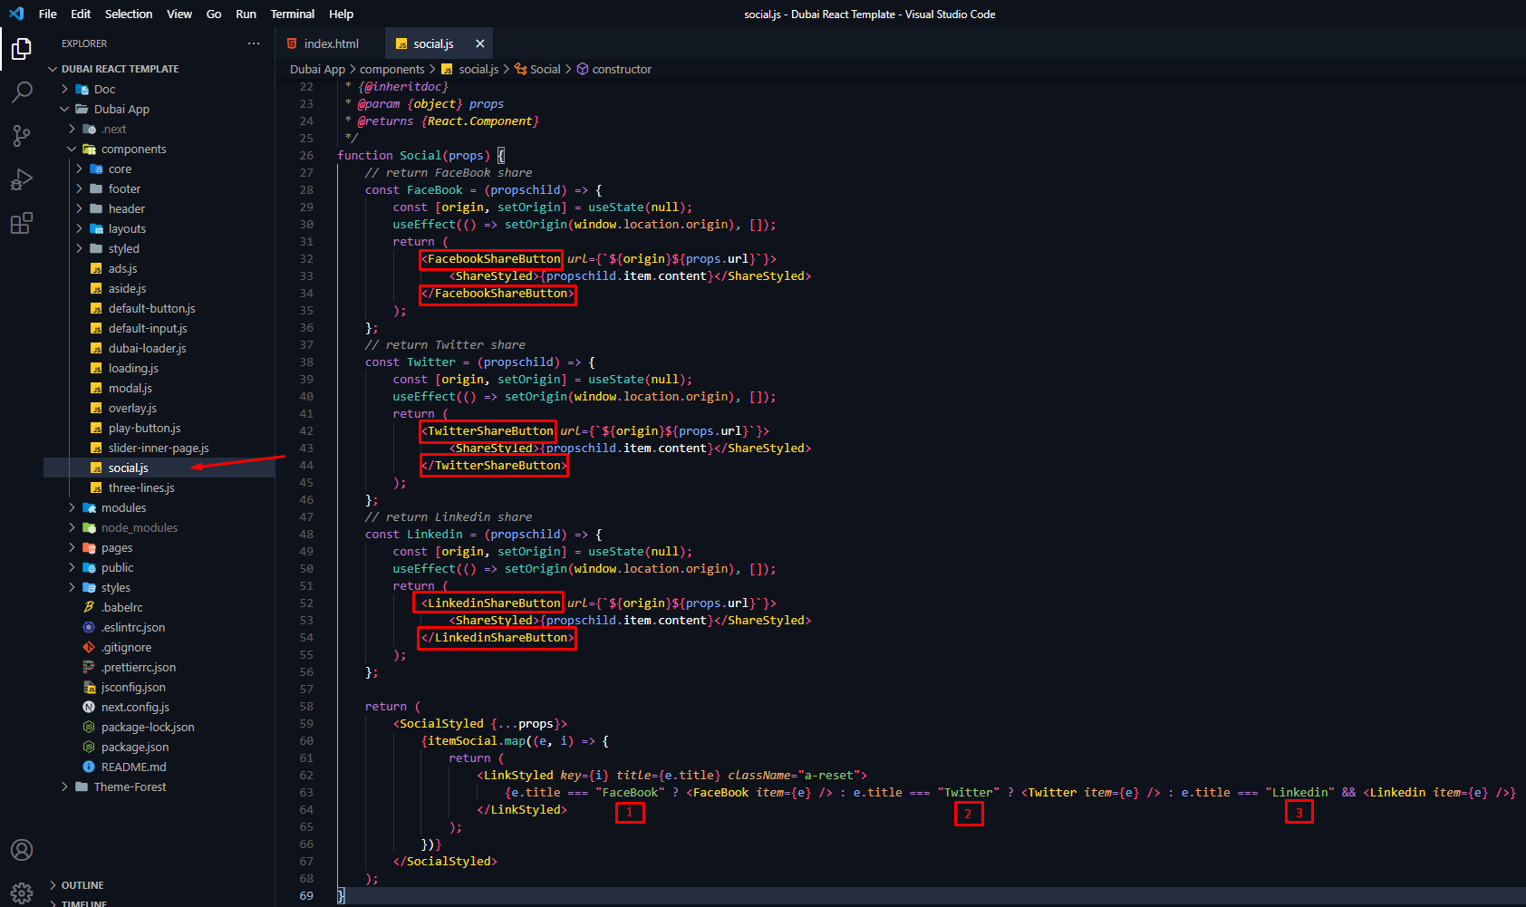Click the constructor breadcrumb icon
This screenshot has width=1526, height=907.
tap(583, 69)
